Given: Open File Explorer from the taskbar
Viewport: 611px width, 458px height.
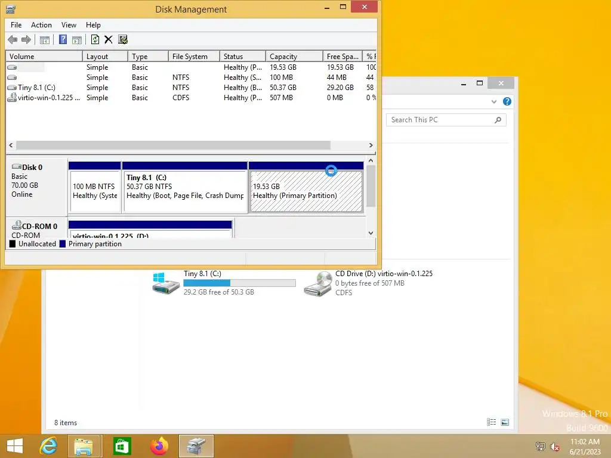Looking at the screenshot, I should point(84,446).
